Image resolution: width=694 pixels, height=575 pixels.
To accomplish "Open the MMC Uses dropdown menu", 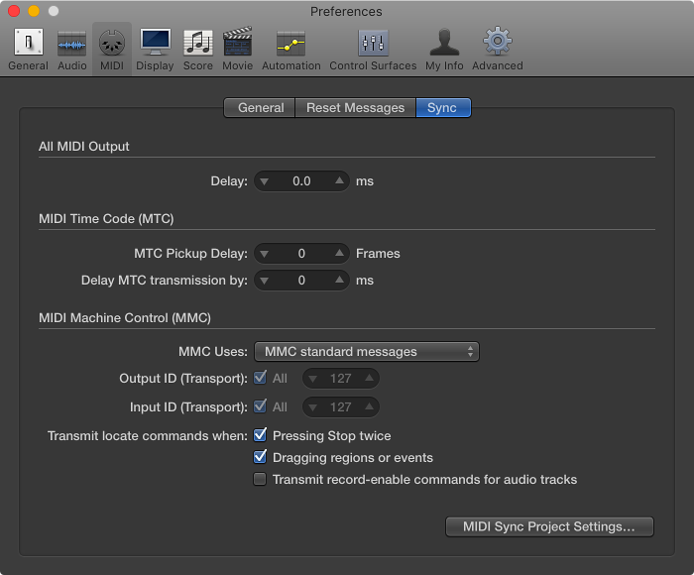I will tap(367, 352).
